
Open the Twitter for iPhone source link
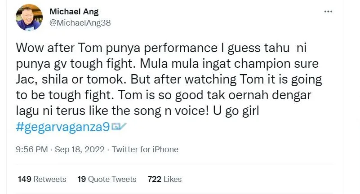[145, 150]
